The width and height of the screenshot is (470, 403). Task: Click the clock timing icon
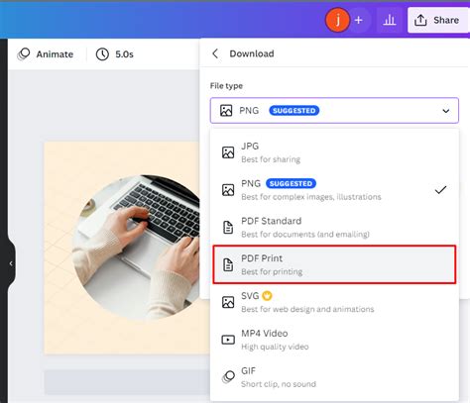(x=102, y=54)
